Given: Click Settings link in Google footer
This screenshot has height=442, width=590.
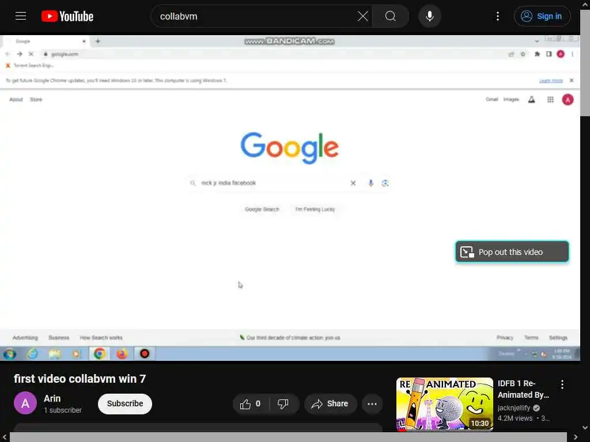Looking at the screenshot, I should tap(558, 338).
